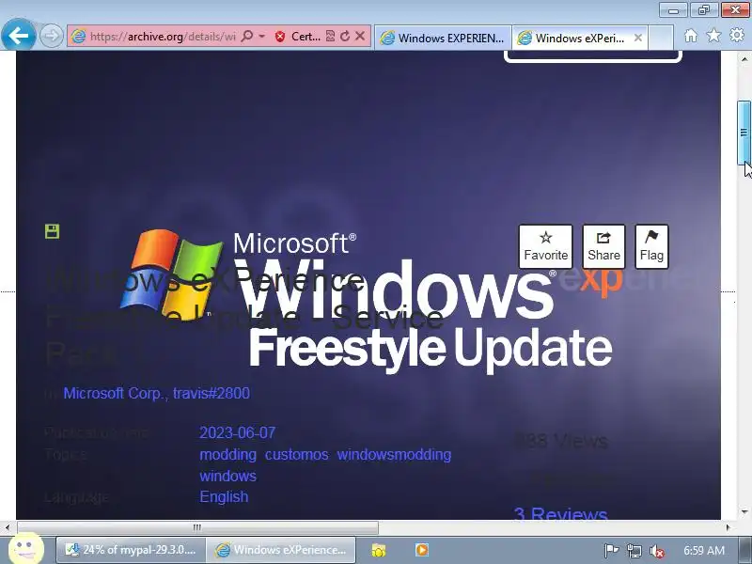Screen dimensions: 752x564
Task: Open the Tools gear menu
Action: (x=737, y=35)
